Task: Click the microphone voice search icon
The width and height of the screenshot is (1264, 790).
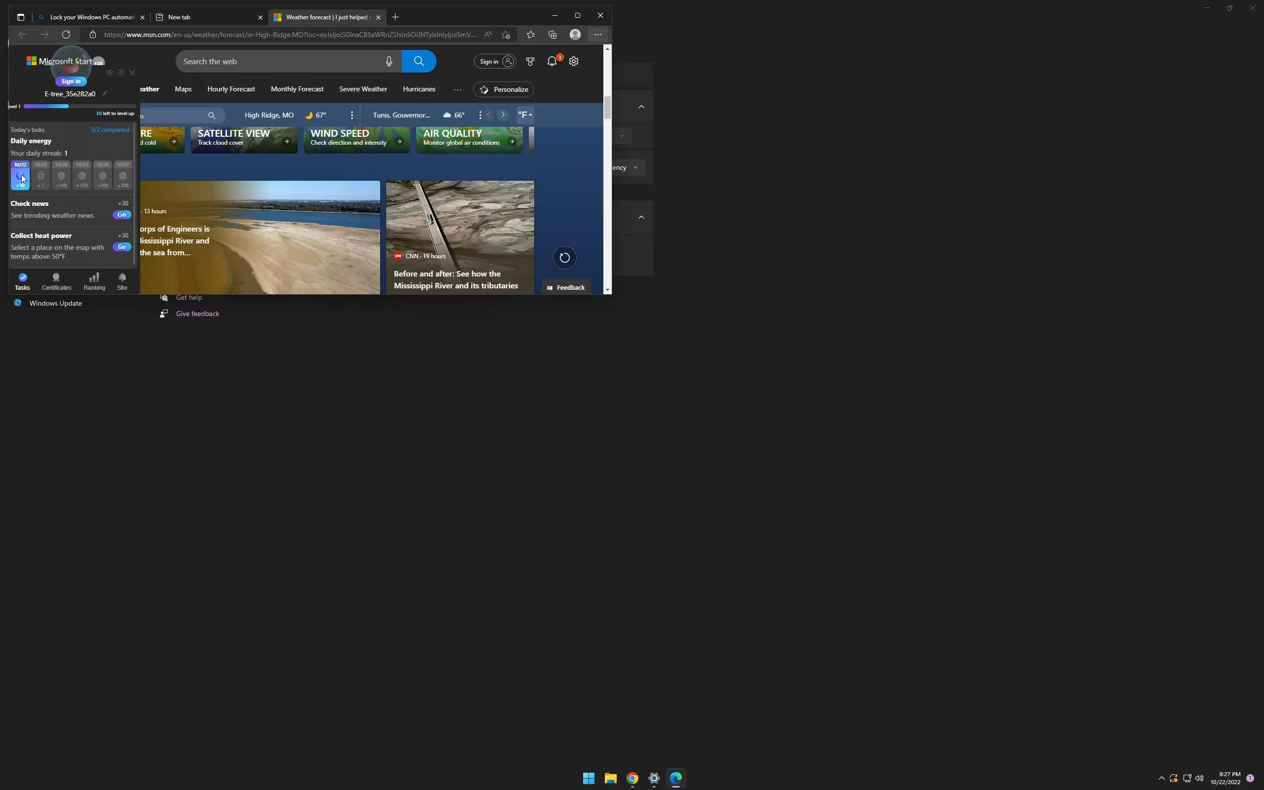Action: coord(389,61)
